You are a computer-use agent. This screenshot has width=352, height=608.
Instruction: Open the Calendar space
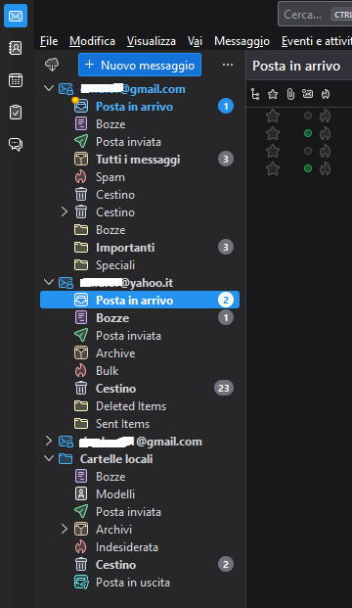pyautogui.click(x=16, y=80)
